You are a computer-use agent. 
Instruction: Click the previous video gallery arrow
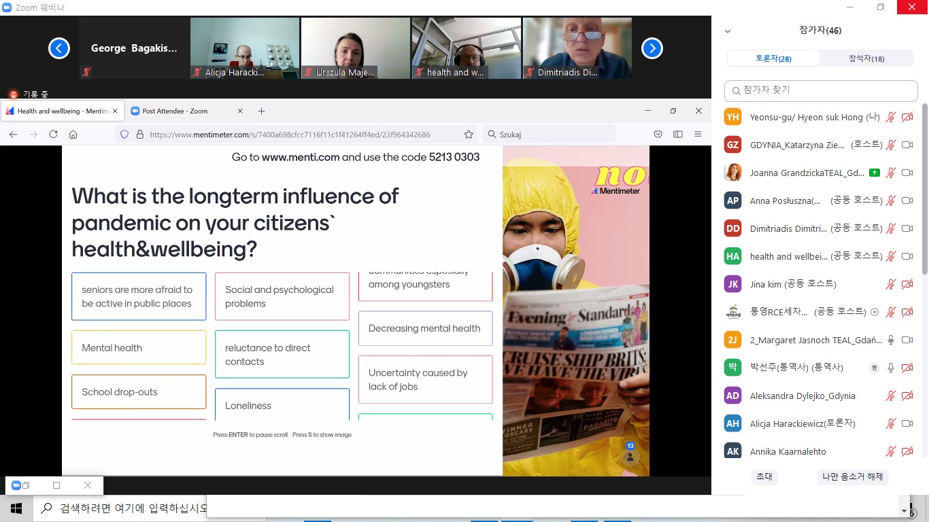coord(59,48)
